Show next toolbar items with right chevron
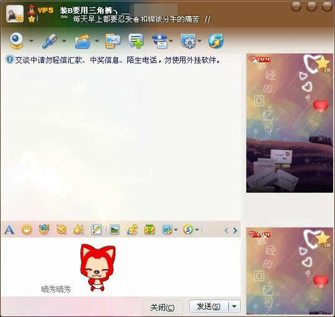 point(235,231)
